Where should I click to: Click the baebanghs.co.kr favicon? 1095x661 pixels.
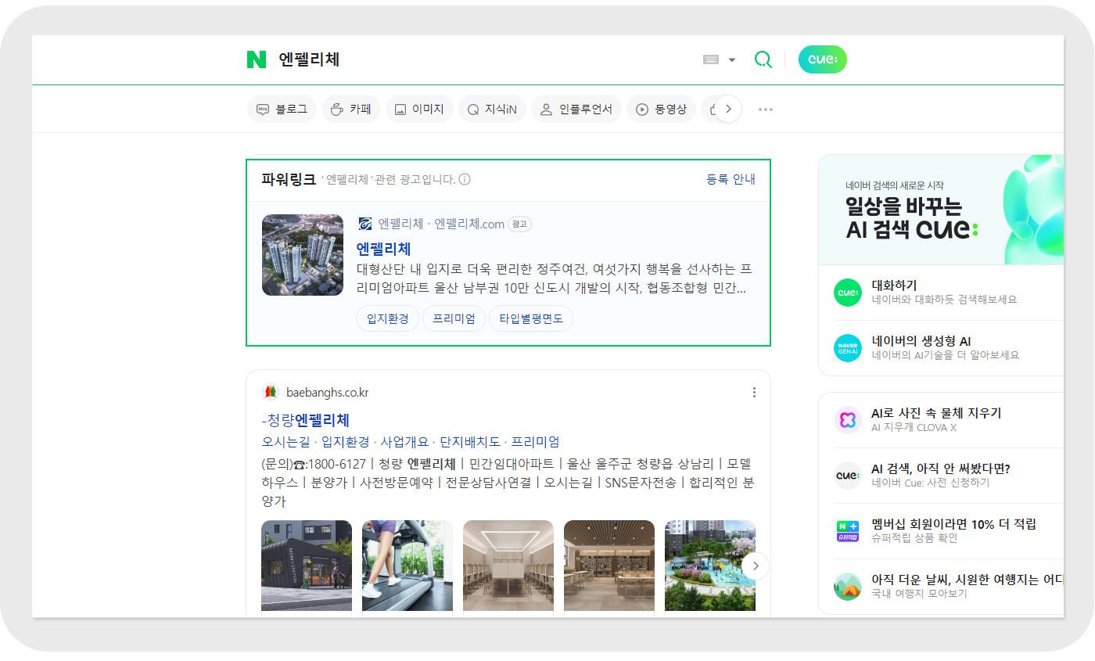[x=271, y=392]
